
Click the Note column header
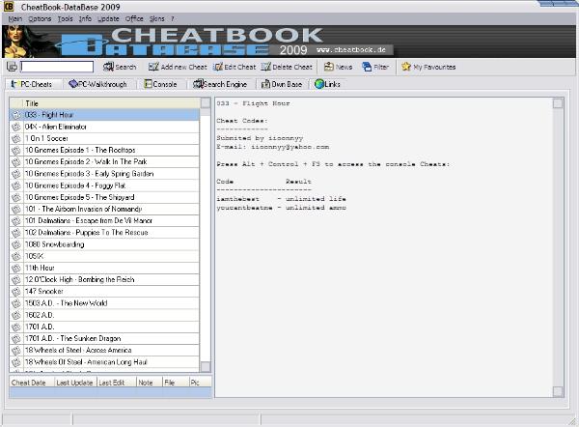(150, 383)
